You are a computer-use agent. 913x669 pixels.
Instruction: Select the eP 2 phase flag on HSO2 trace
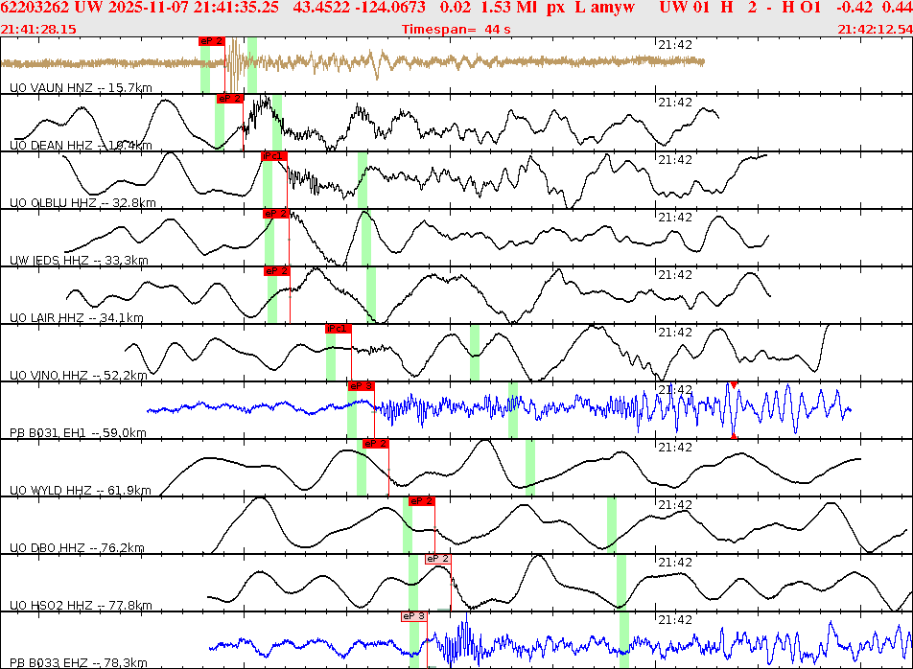click(436, 560)
